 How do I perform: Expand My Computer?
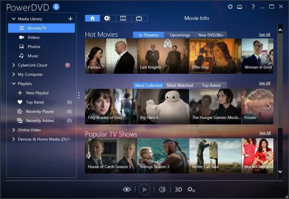[x=13, y=74]
